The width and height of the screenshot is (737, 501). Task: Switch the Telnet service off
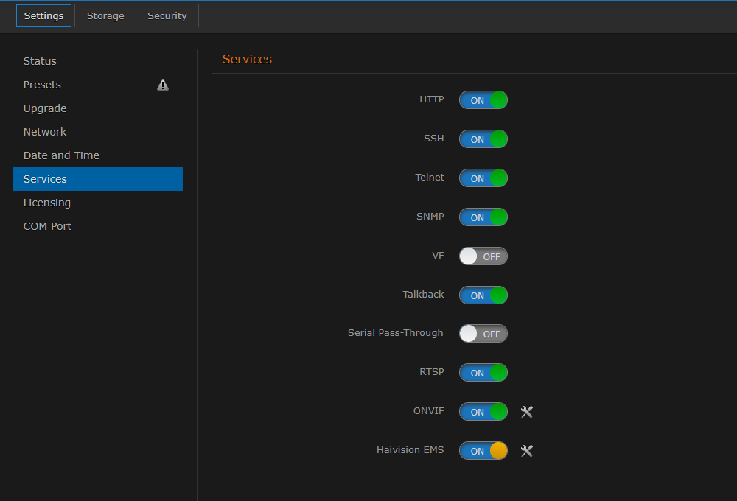coord(483,178)
